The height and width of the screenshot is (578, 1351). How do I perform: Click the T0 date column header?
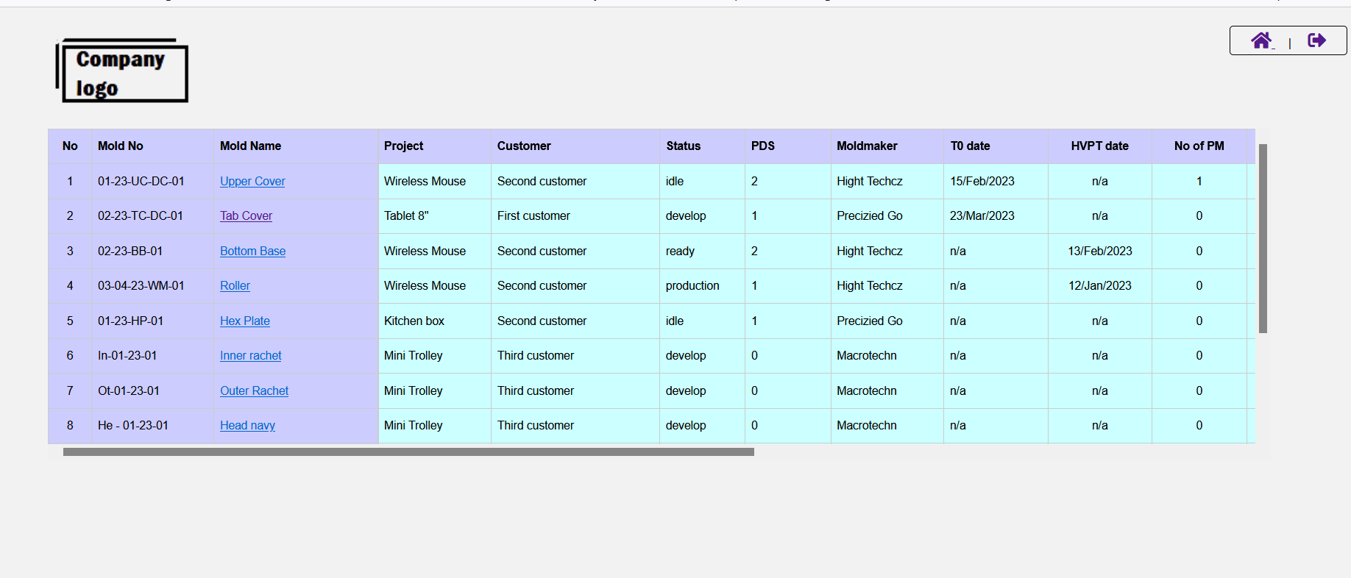pos(969,146)
